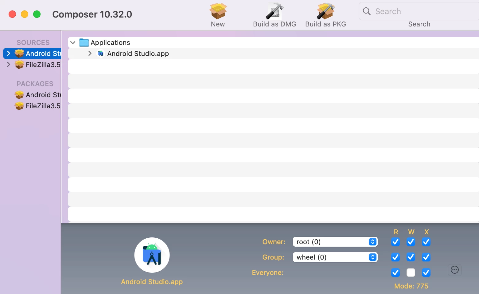This screenshot has height=294, width=479.
Task: Click the magnifying glass search icon
Action: [367, 11]
